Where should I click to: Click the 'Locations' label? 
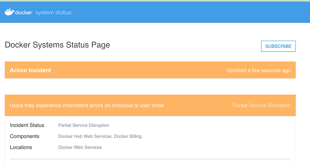(21, 147)
